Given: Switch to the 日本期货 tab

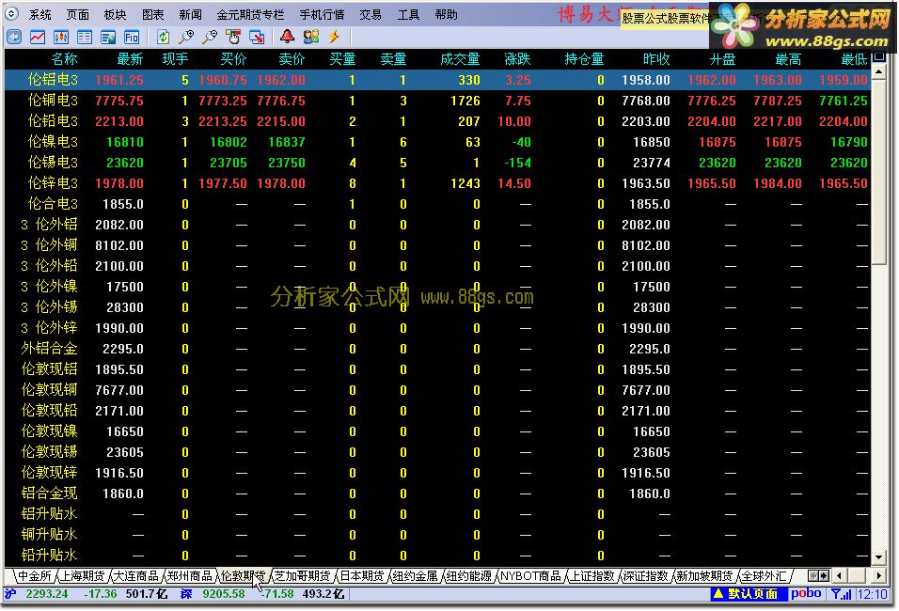Looking at the screenshot, I should 362,575.
